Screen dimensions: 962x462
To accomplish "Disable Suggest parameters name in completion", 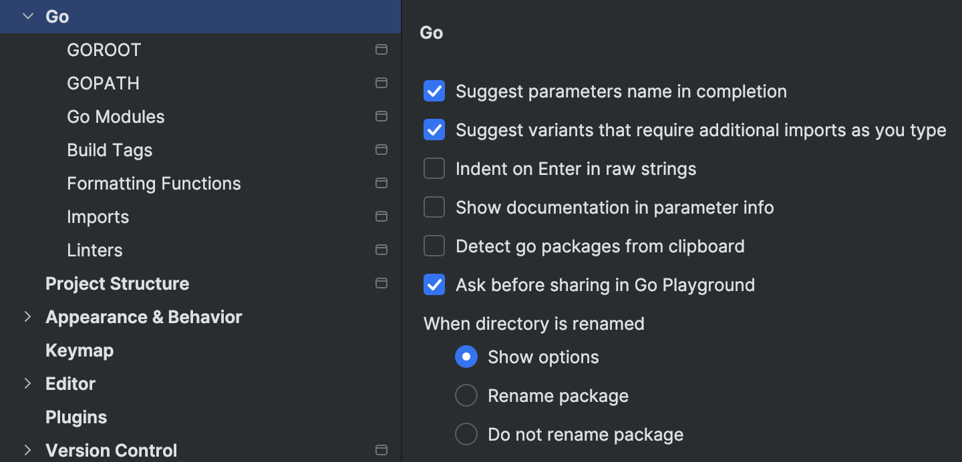I will (434, 91).
